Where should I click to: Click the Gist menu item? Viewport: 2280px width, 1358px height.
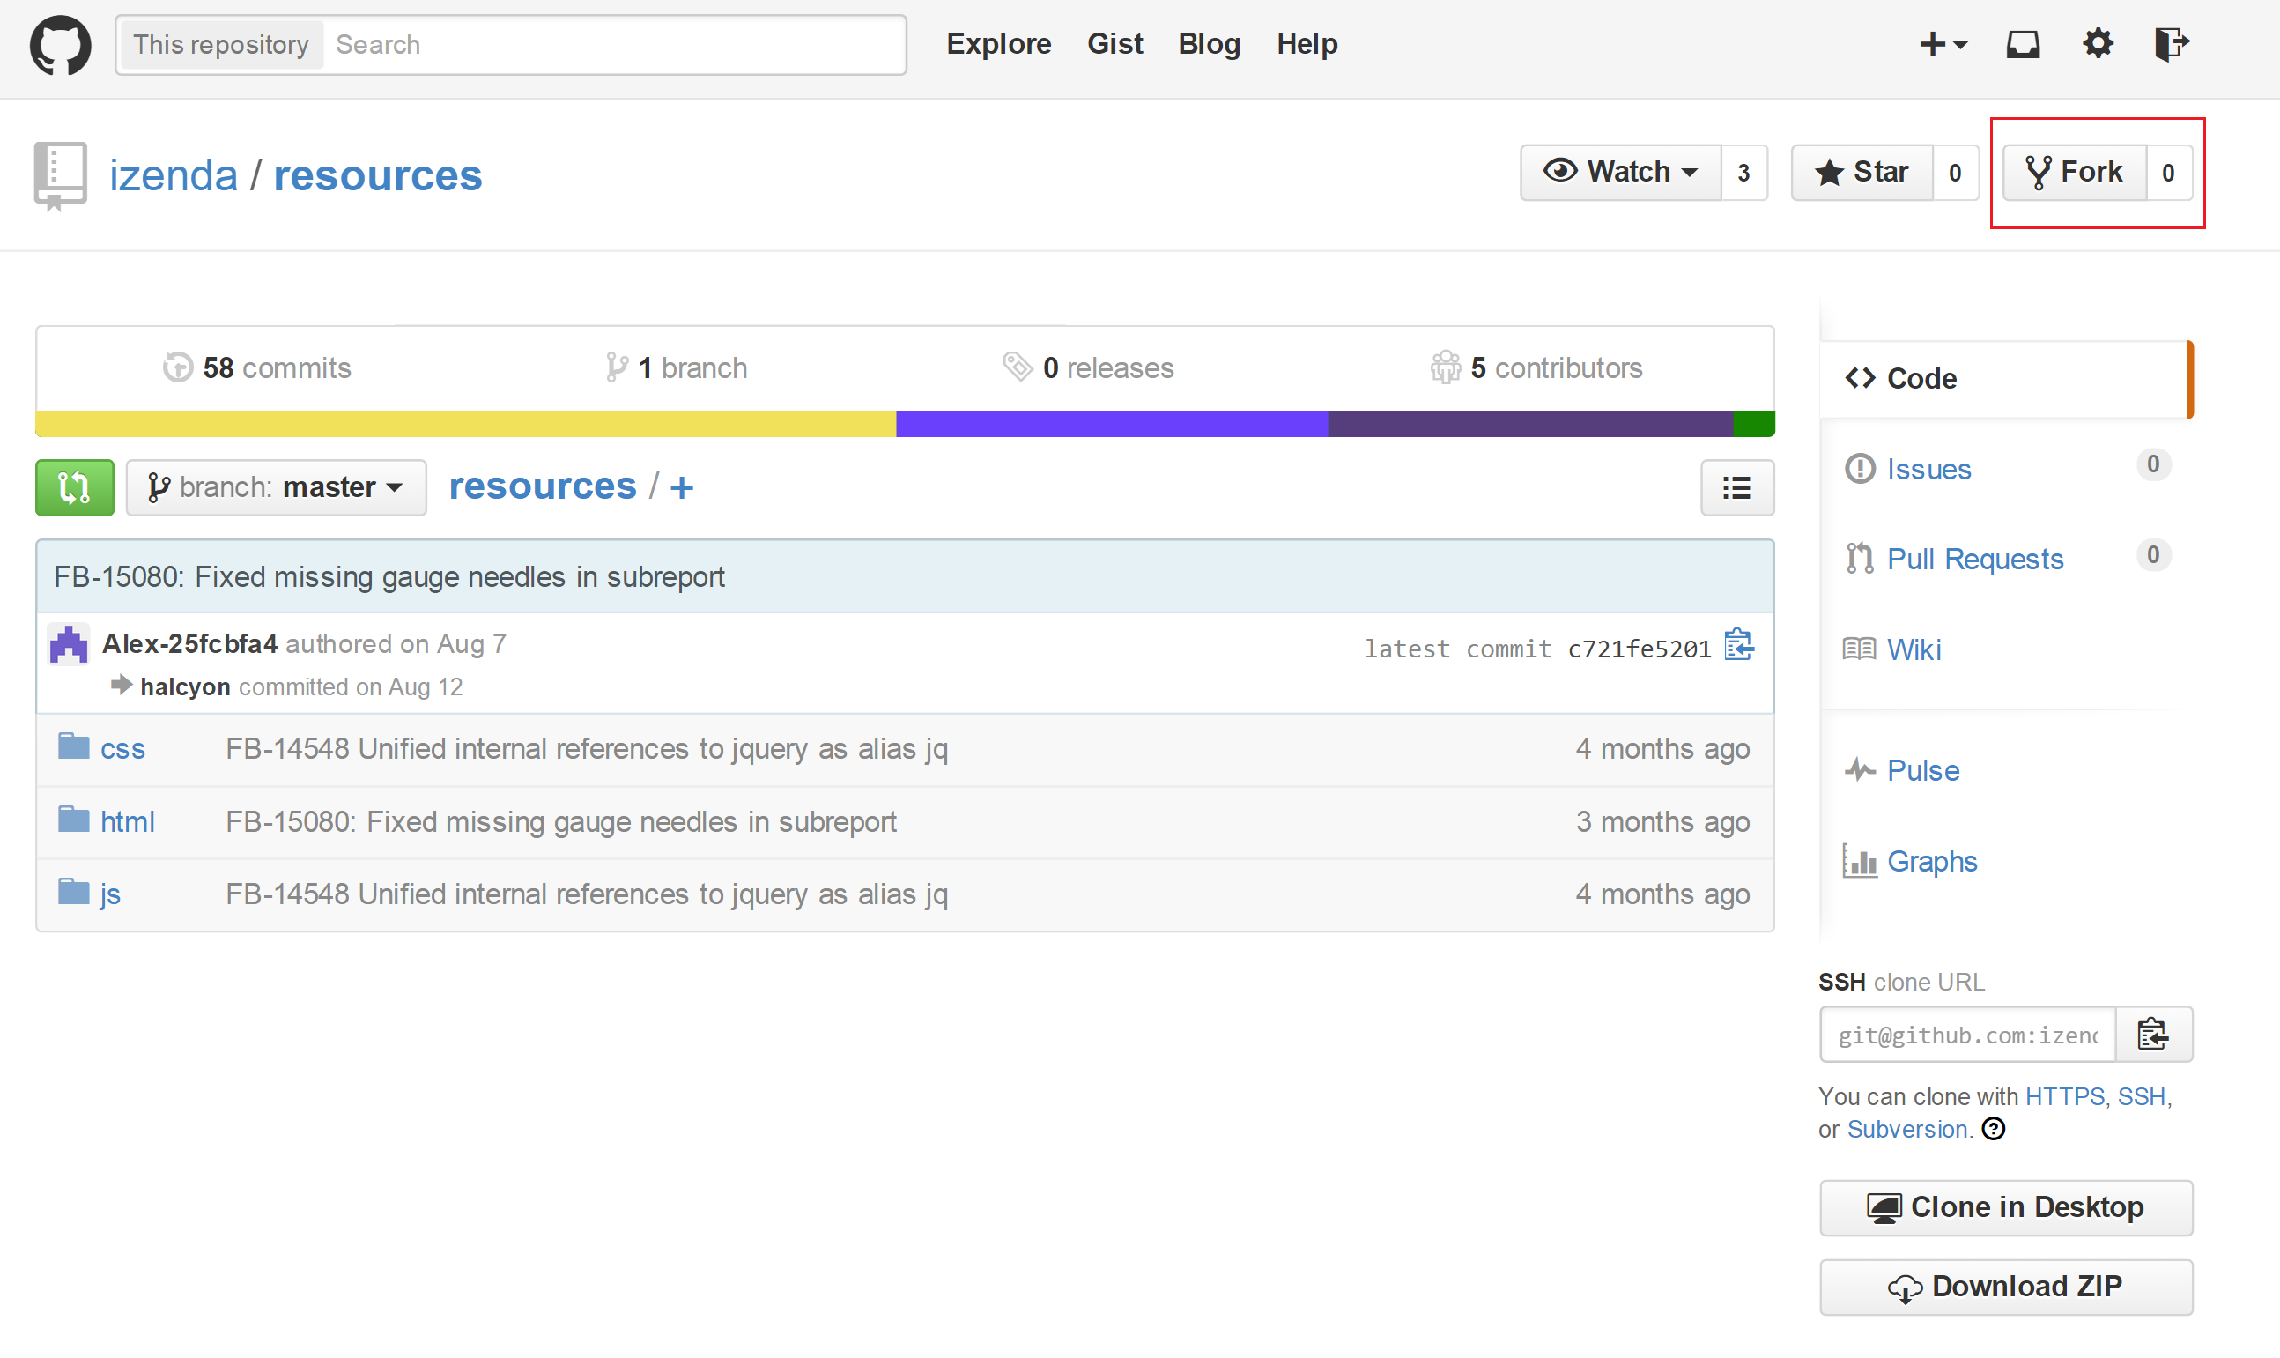[1114, 44]
